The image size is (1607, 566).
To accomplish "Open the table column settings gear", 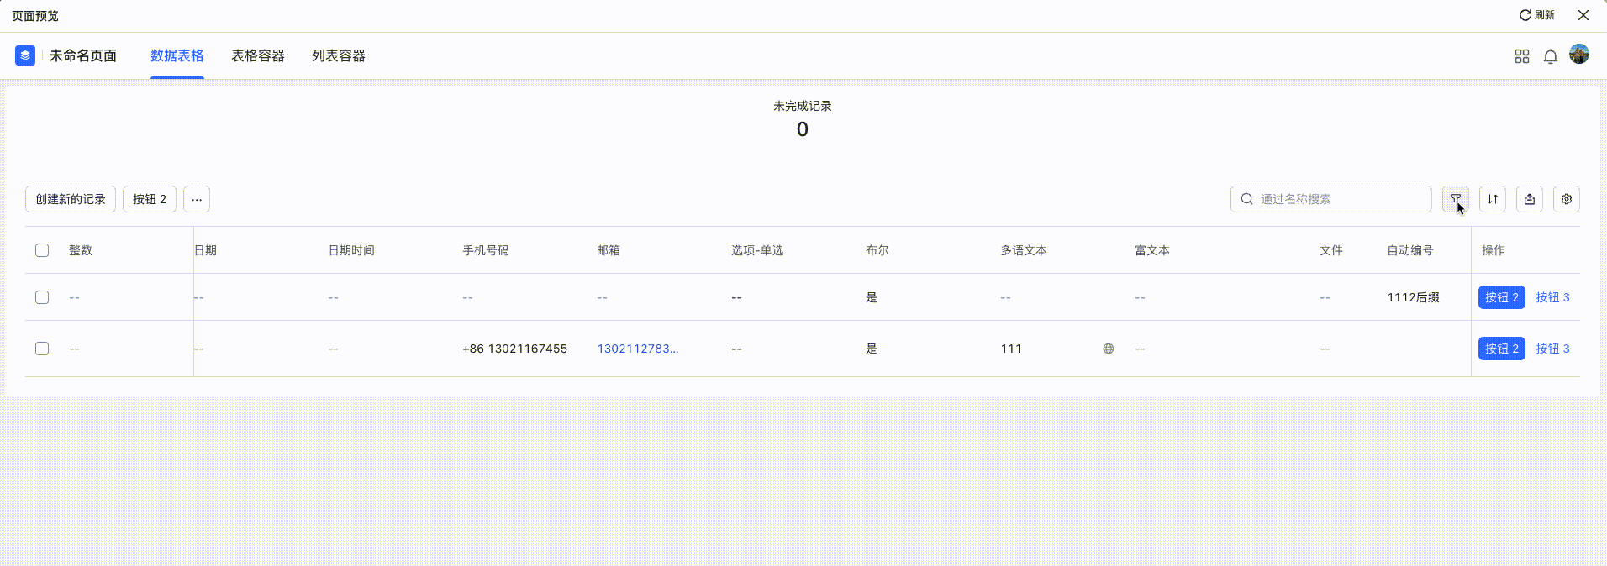I will (1567, 199).
